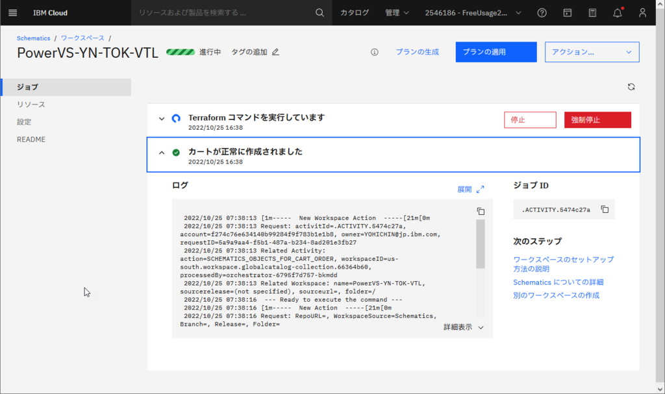665x394 pixels.
Task: Copy the log contents icon
Action: [481, 211]
